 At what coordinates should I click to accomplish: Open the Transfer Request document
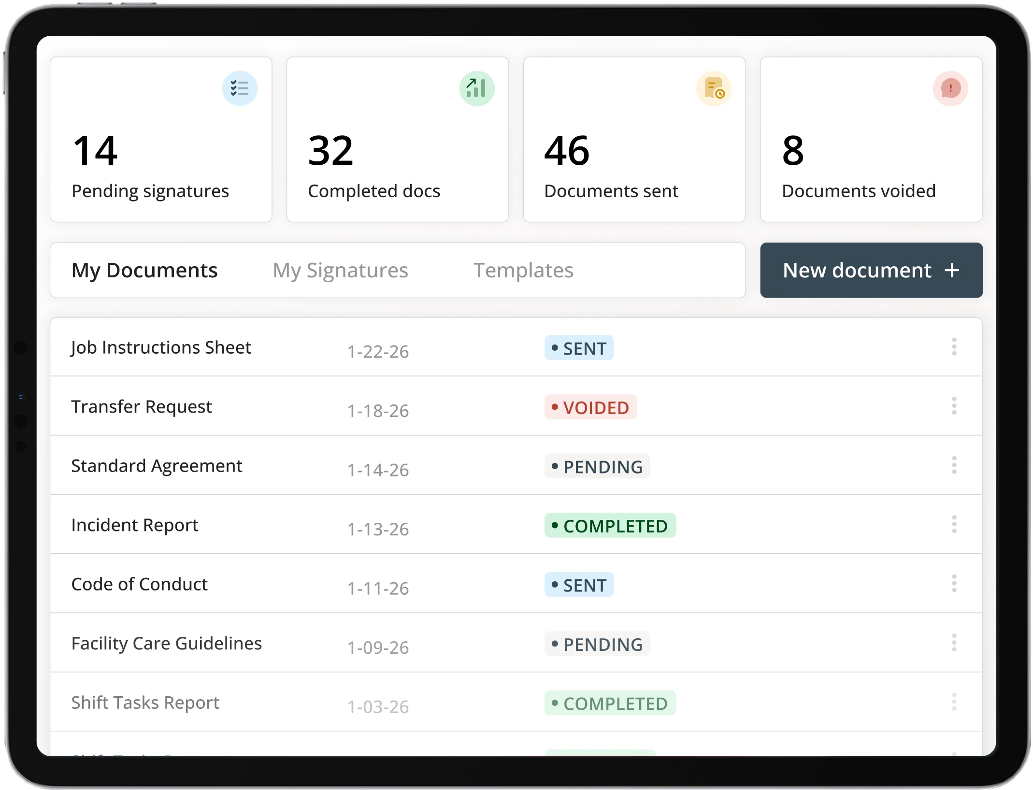[142, 407]
